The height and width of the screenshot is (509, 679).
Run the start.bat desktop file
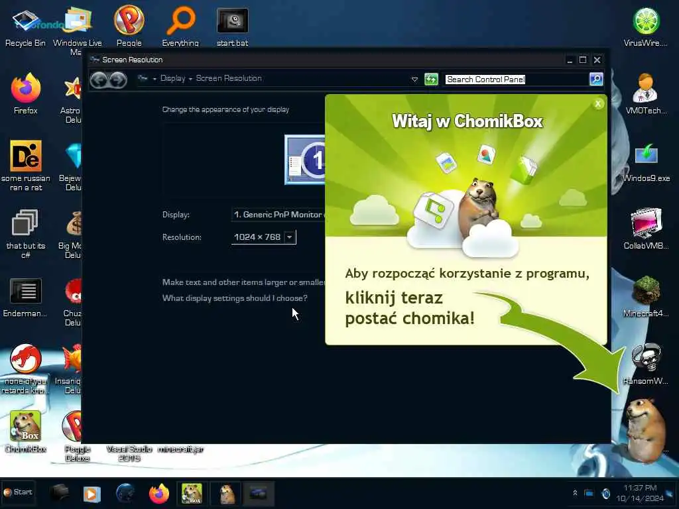pyautogui.click(x=233, y=27)
